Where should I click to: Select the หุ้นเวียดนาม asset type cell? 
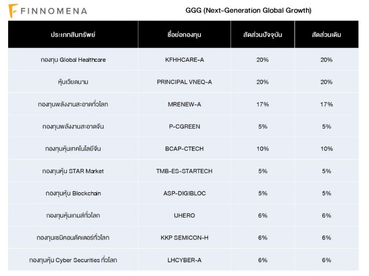73,82
